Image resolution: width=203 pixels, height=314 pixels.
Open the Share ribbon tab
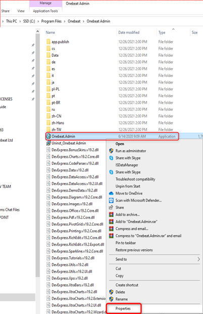pyautogui.click(x=5, y=11)
